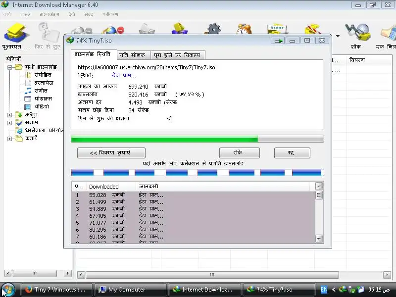Screen dimensions: 396x297
Task: Select connection row 1 with 55.028
Action: (193, 195)
